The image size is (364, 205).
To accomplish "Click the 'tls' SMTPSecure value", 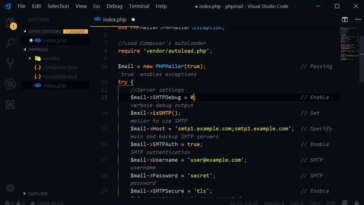I will [x=201, y=191].
